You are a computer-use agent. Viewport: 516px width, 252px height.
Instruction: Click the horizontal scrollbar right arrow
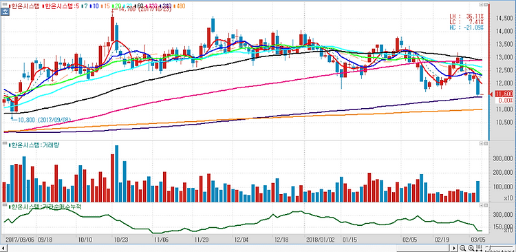pos(454,248)
